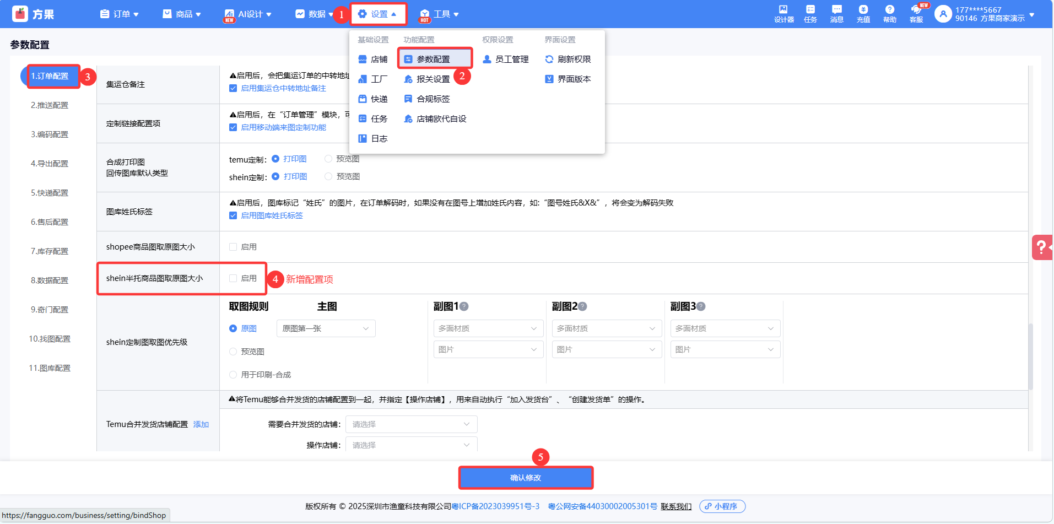Toggle 启用图库姓氏标签 checkbox
Screen dimensions: 1054x524
(233, 216)
